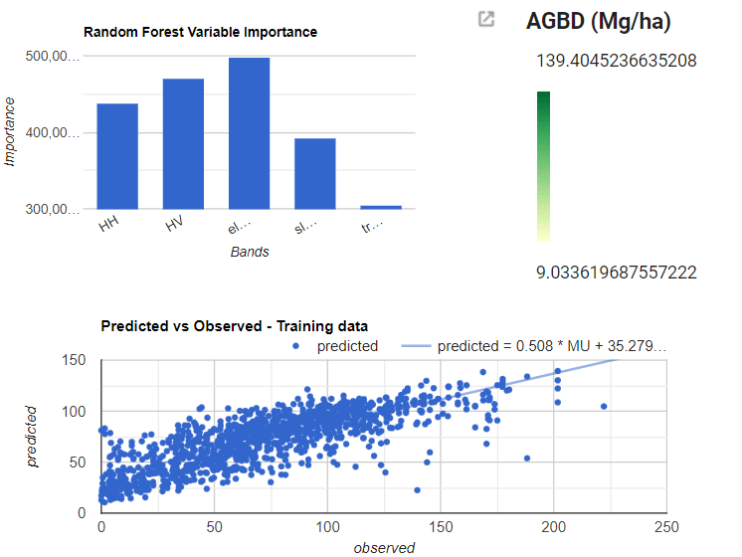Click the rightmost scatter point past 200

pyautogui.click(x=603, y=406)
